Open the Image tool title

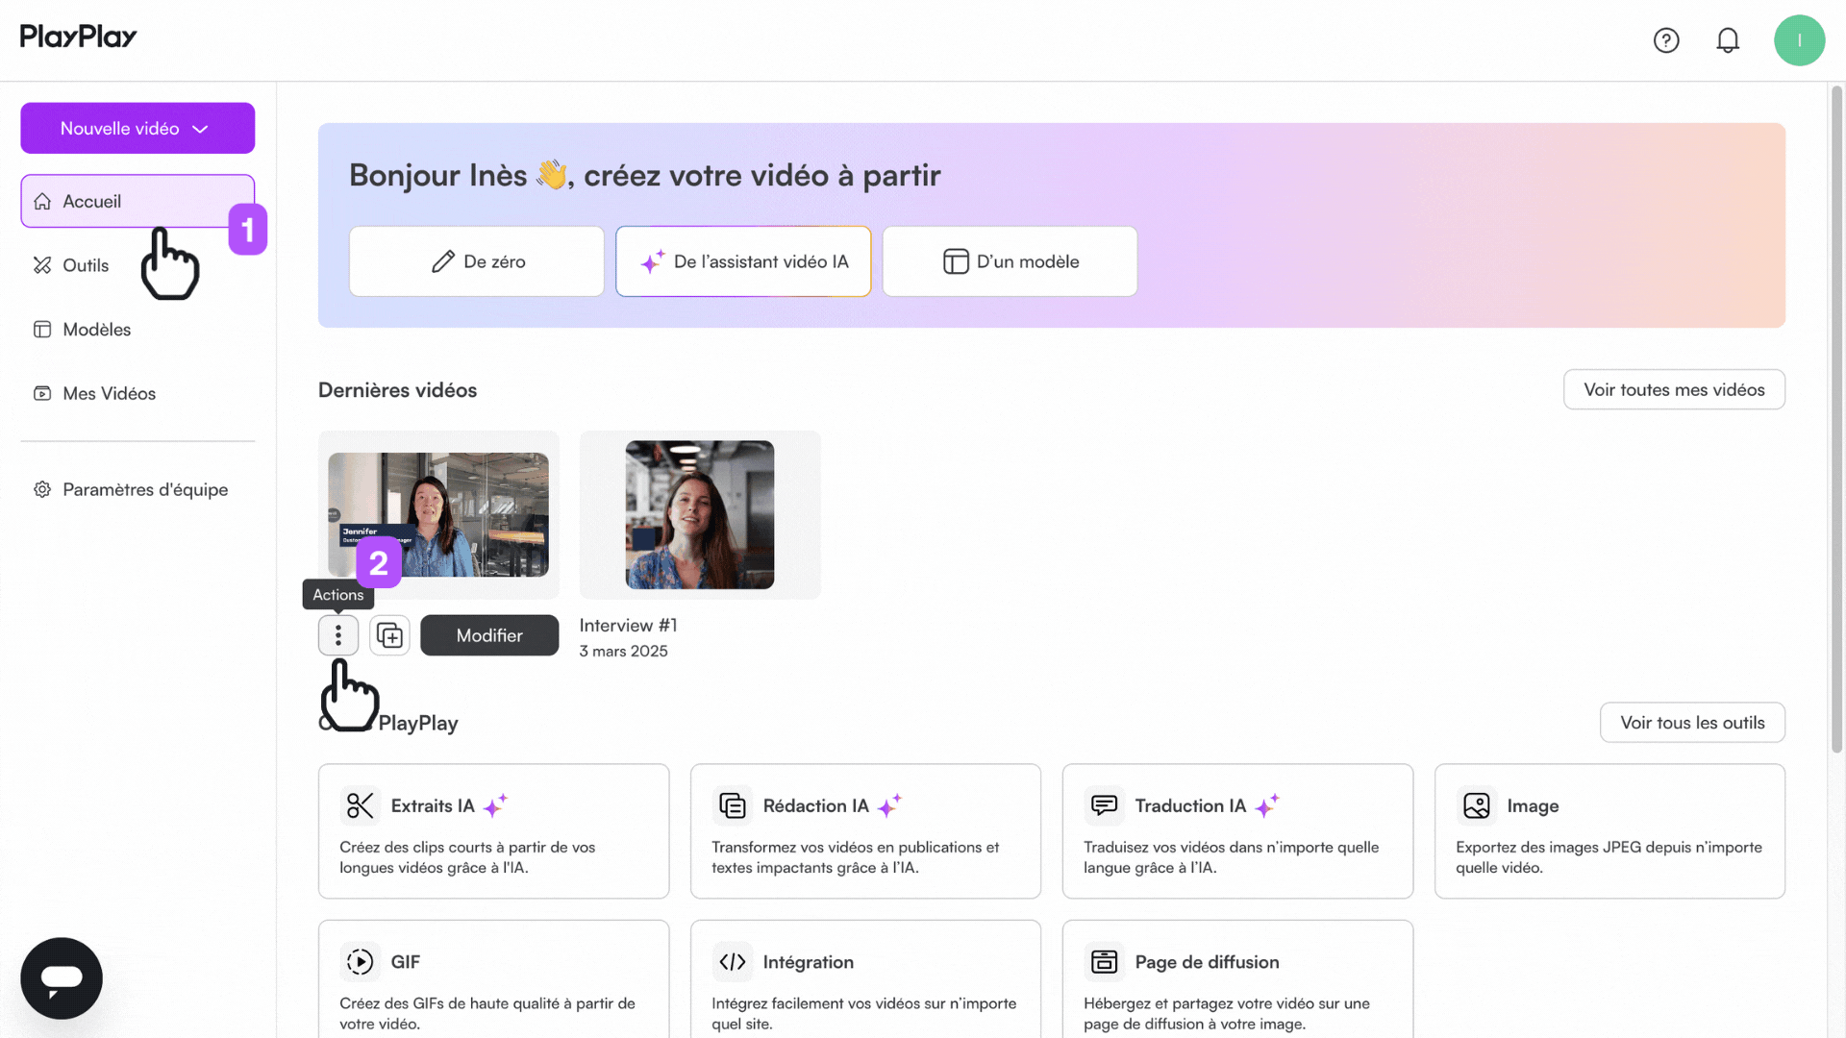tap(1533, 805)
